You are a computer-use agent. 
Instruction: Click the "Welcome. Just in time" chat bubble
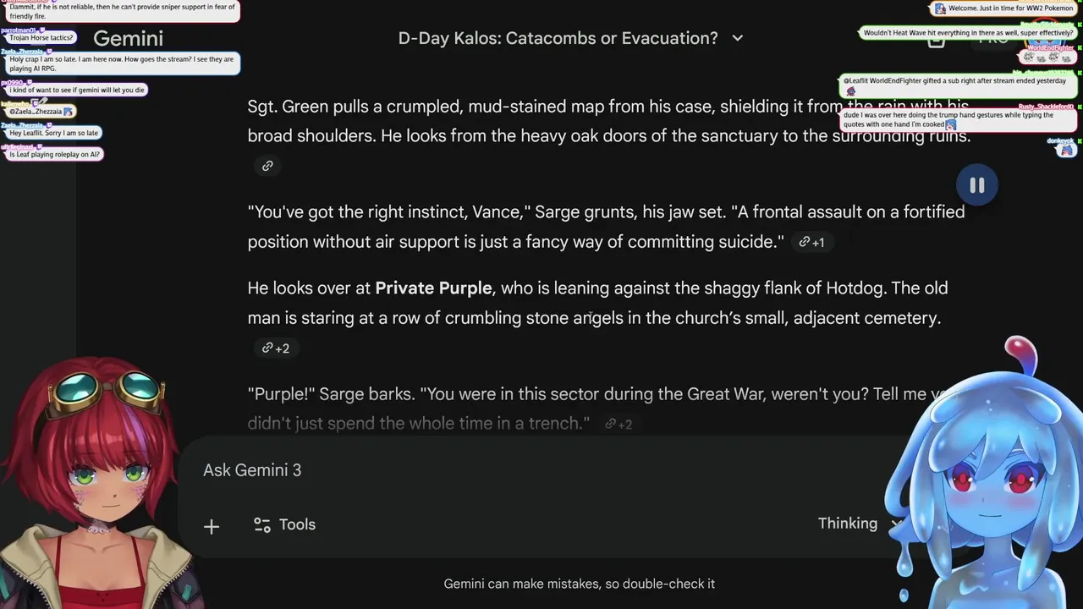pyautogui.click(x=1003, y=8)
